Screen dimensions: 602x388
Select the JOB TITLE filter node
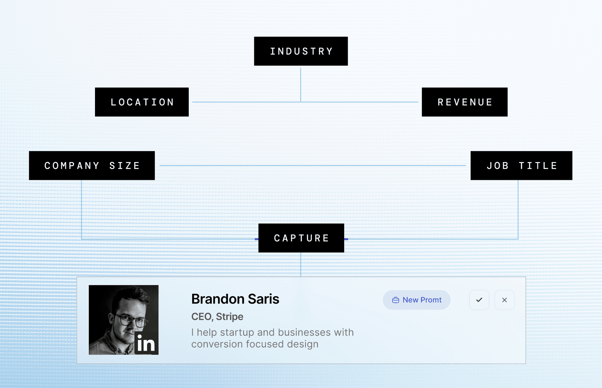521,165
